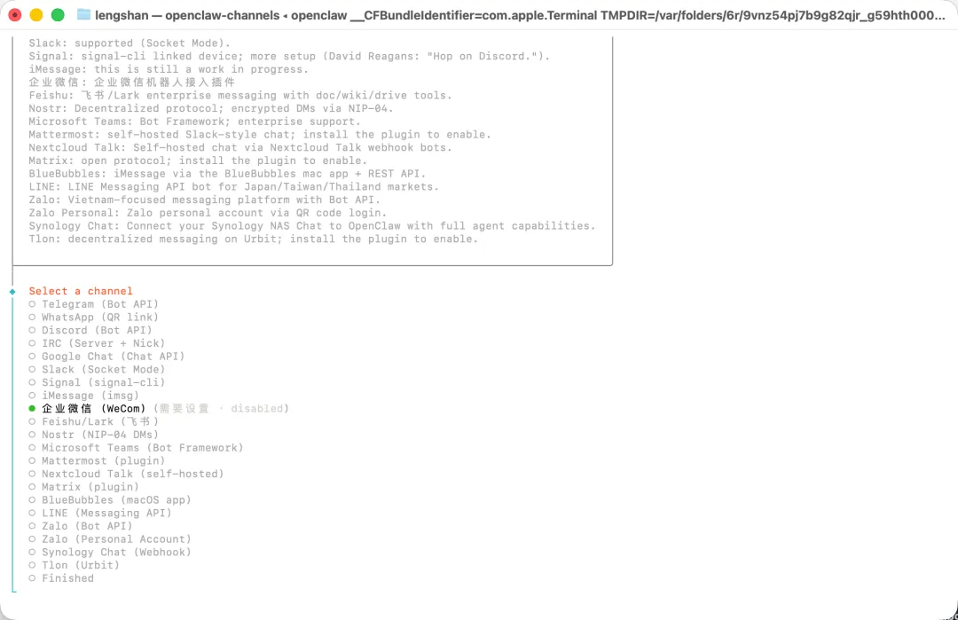Image resolution: width=958 pixels, height=620 pixels.
Task: Choose the Microsoft Teams (Bot Framework) option
Action: (x=136, y=448)
